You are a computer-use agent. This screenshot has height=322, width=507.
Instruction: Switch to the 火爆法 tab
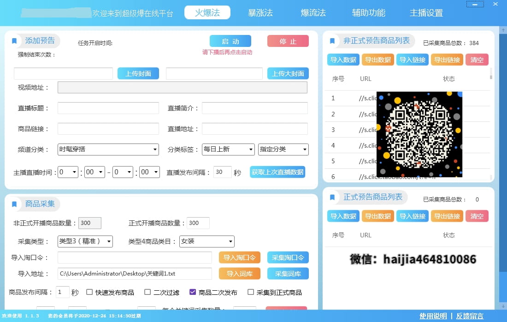pos(207,12)
